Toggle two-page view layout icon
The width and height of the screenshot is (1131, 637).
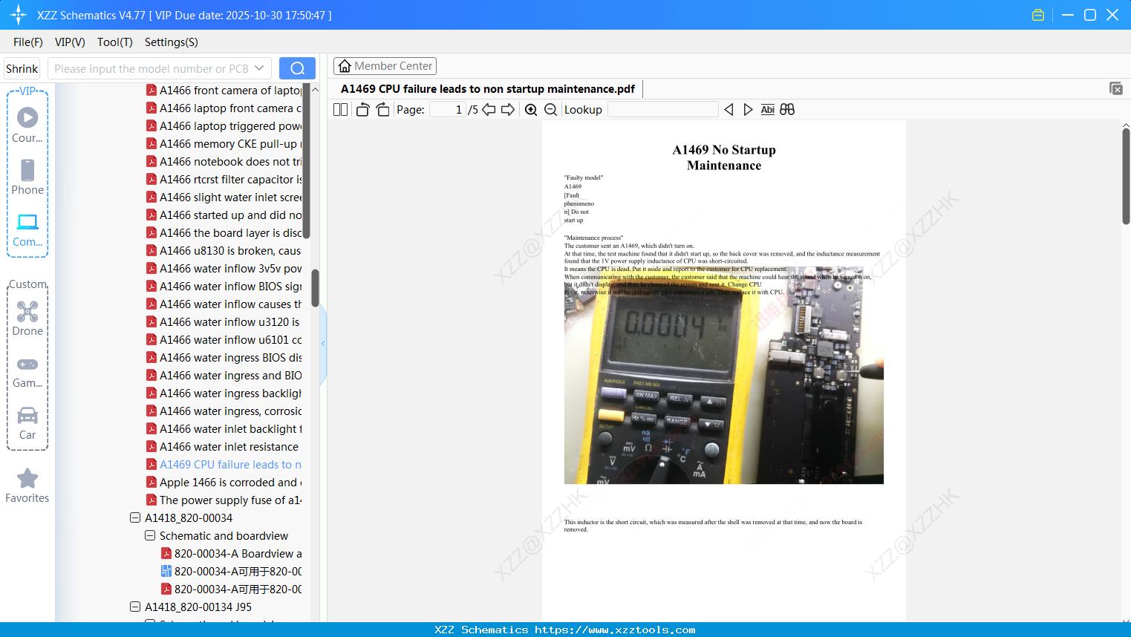pyautogui.click(x=340, y=109)
